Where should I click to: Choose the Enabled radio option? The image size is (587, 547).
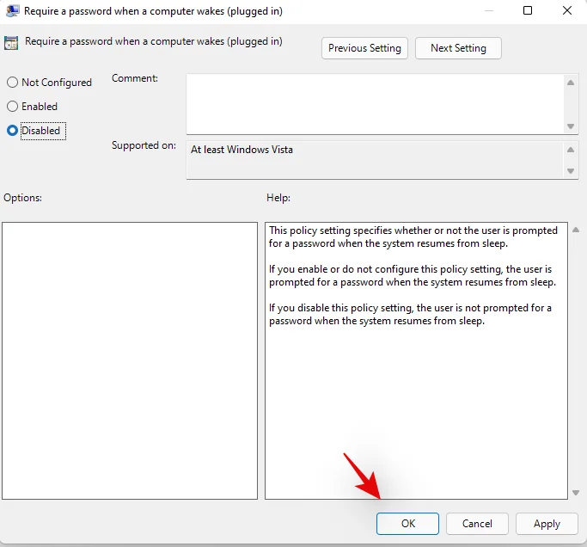click(12, 107)
